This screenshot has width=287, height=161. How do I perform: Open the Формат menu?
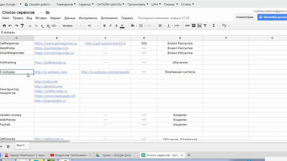[55, 18]
